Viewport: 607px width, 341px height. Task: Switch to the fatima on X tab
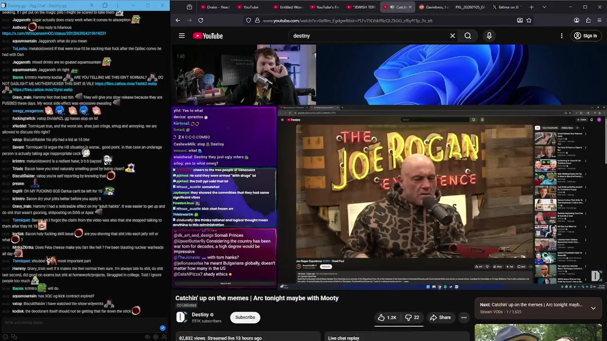pos(506,7)
